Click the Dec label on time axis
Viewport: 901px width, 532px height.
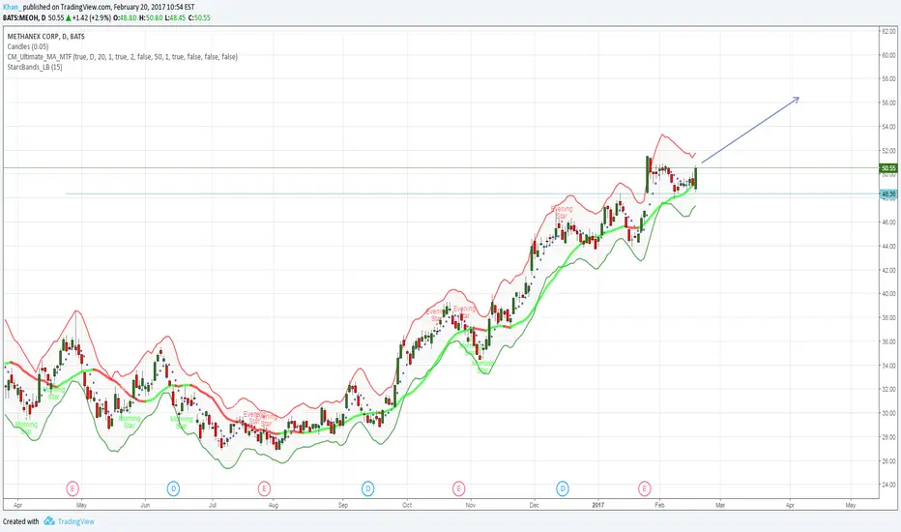coord(535,506)
